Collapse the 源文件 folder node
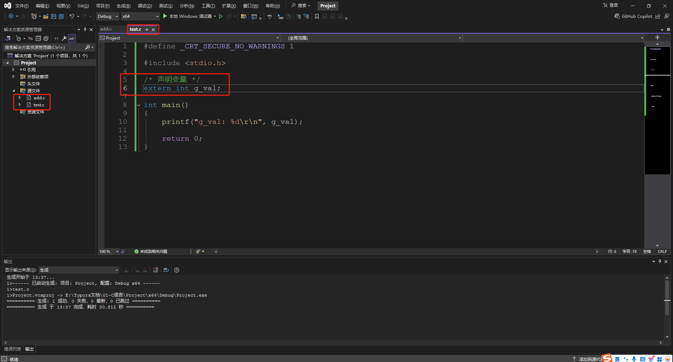The width and height of the screenshot is (673, 362). pos(14,91)
